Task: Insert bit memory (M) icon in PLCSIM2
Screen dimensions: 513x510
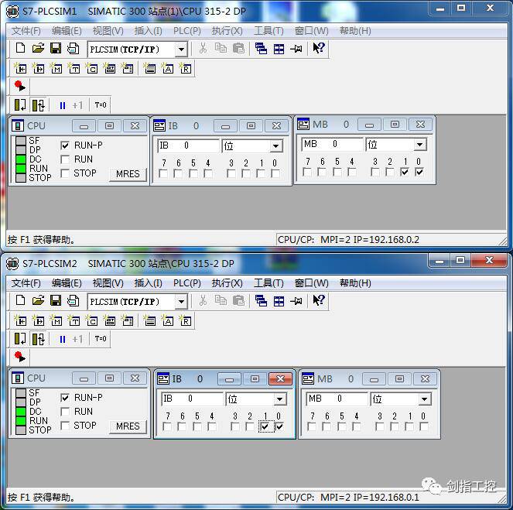Action: coord(56,321)
